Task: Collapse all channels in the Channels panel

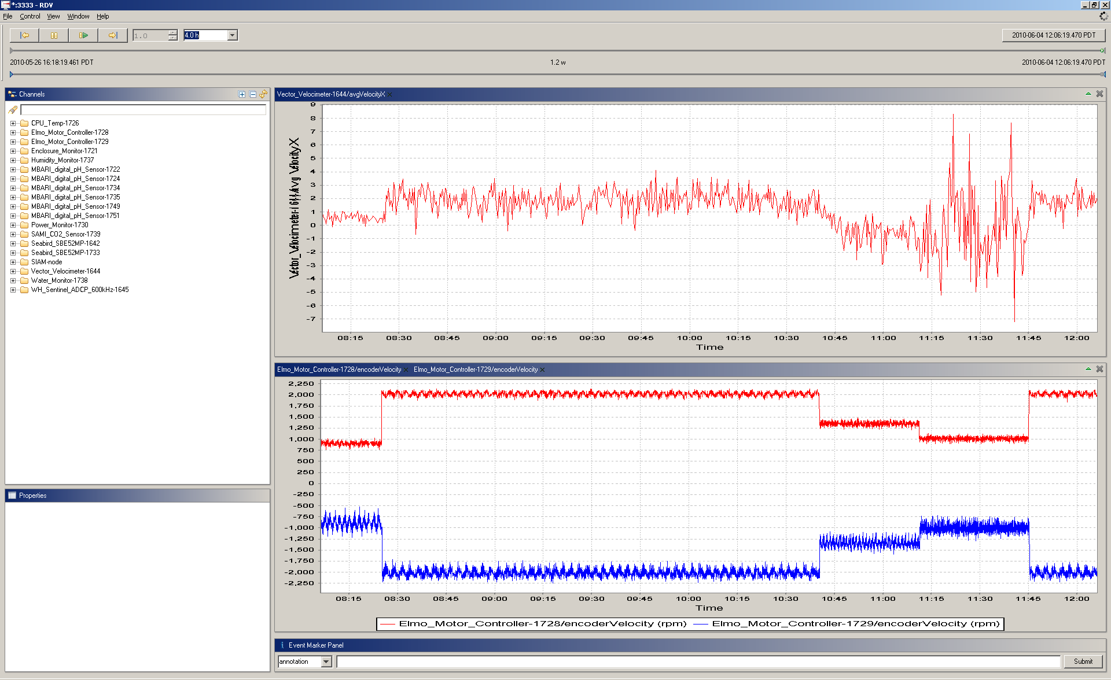Action: click(253, 94)
